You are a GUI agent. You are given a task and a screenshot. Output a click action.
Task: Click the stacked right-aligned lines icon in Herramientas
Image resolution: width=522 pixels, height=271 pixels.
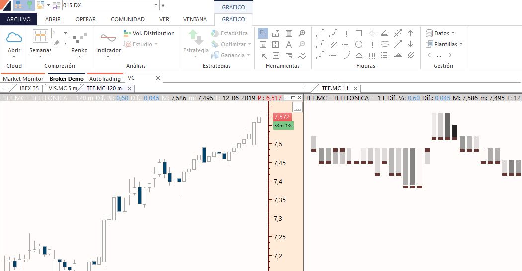(x=289, y=55)
